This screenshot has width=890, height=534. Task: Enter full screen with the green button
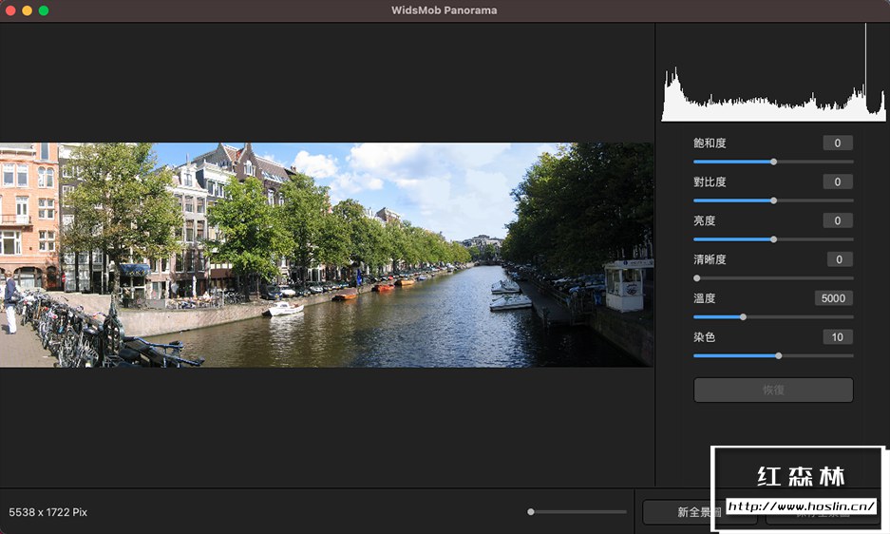point(44,10)
